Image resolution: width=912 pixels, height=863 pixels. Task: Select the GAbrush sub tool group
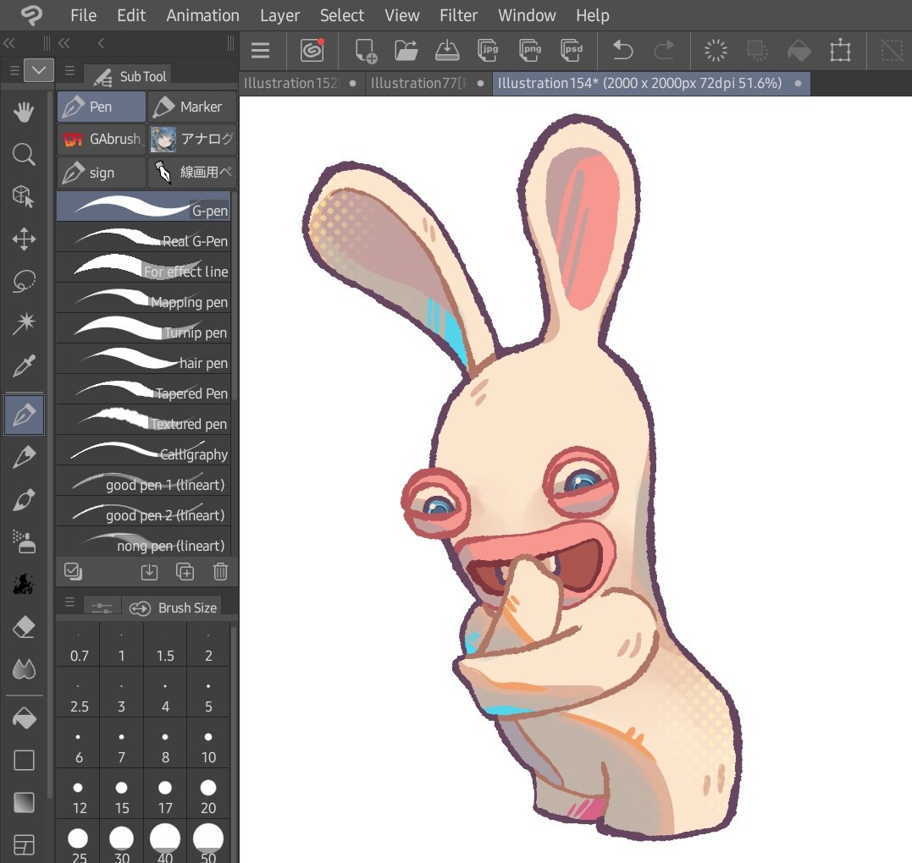click(x=102, y=140)
